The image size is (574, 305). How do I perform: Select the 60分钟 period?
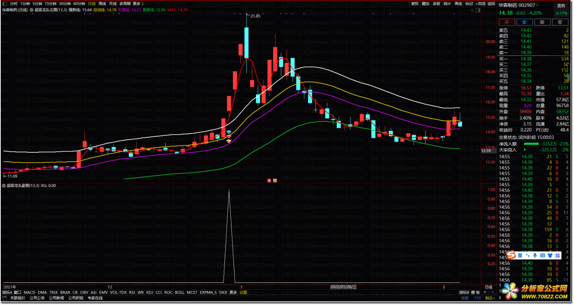pyautogui.click(x=79, y=4)
